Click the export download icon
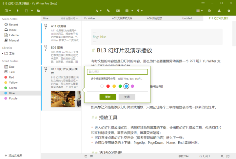The image size is (236, 159). click(x=219, y=11)
